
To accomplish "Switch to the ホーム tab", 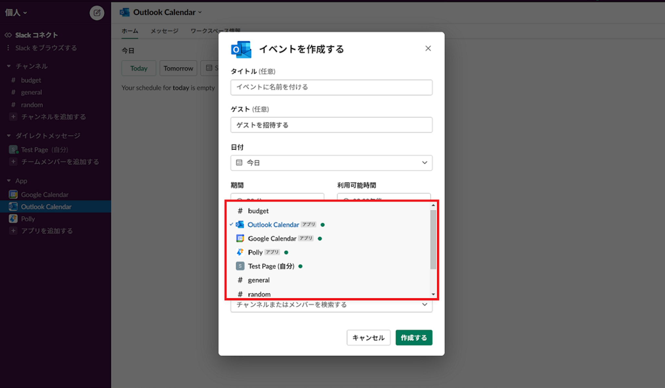I will click(130, 31).
